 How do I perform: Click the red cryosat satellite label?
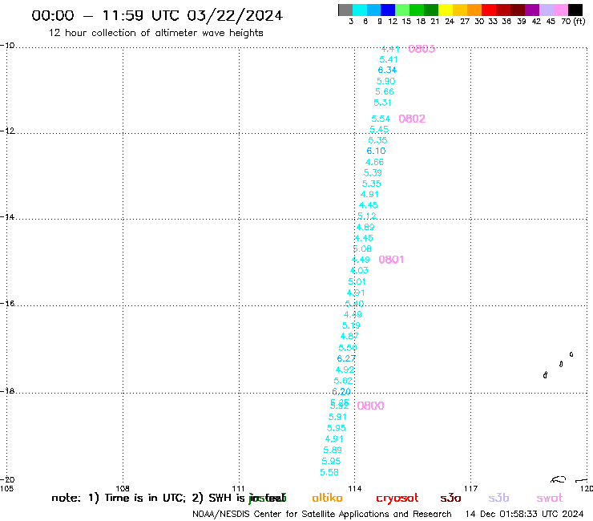[x=397, y=499]
